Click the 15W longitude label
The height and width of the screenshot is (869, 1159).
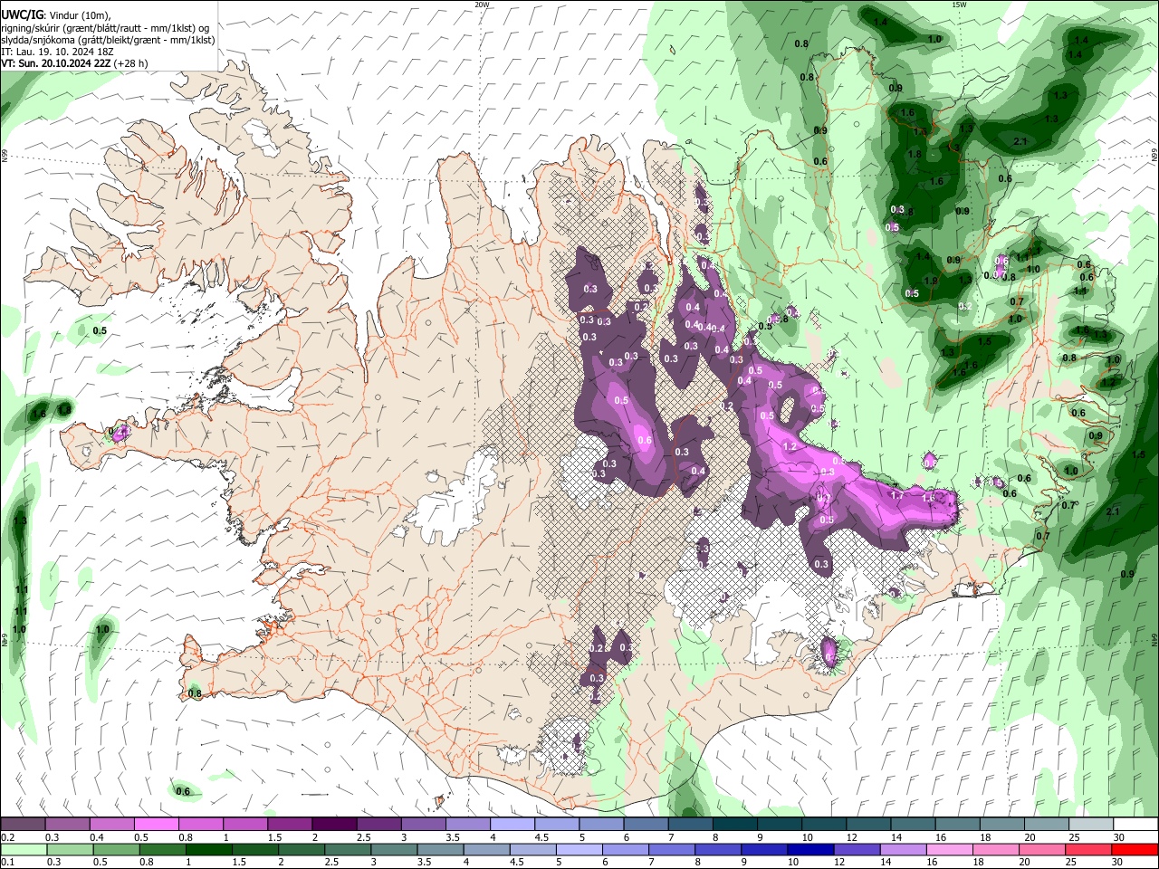click(959, 5)
